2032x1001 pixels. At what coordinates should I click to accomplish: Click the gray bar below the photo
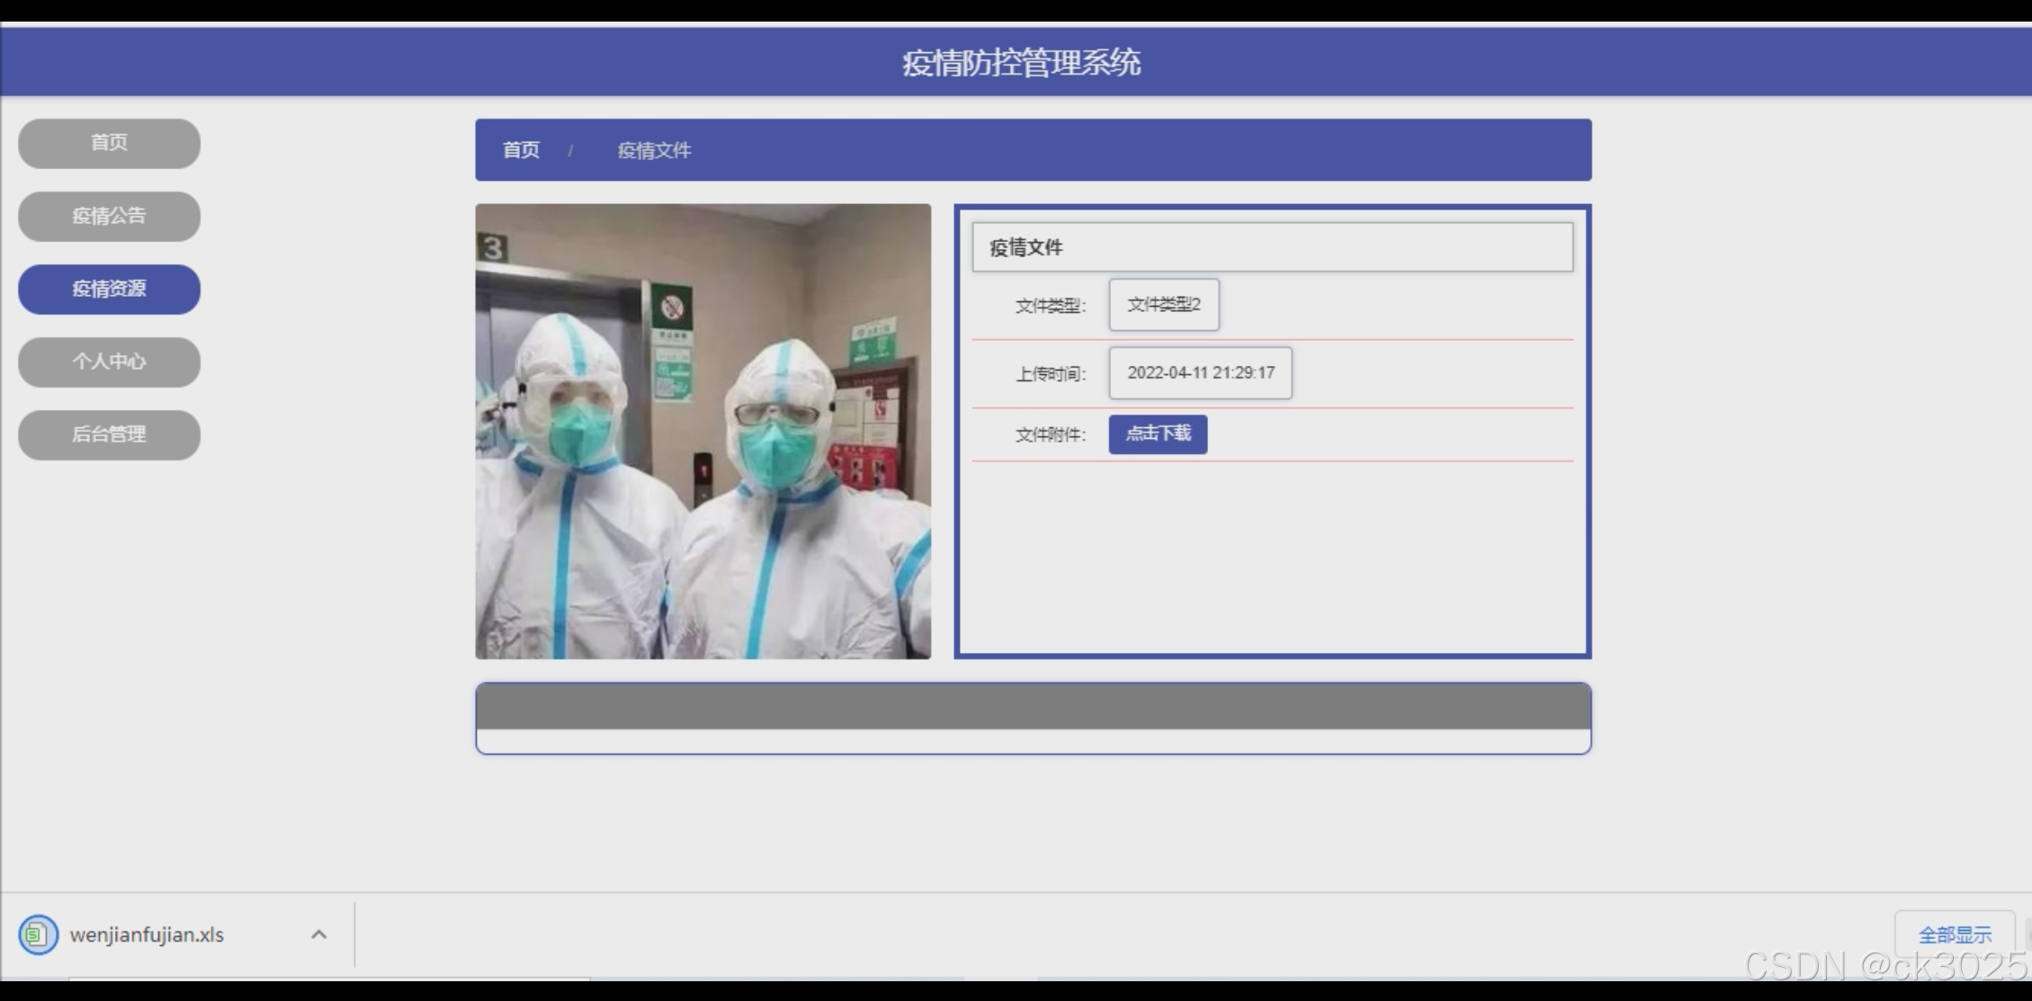click(1033, 706)
